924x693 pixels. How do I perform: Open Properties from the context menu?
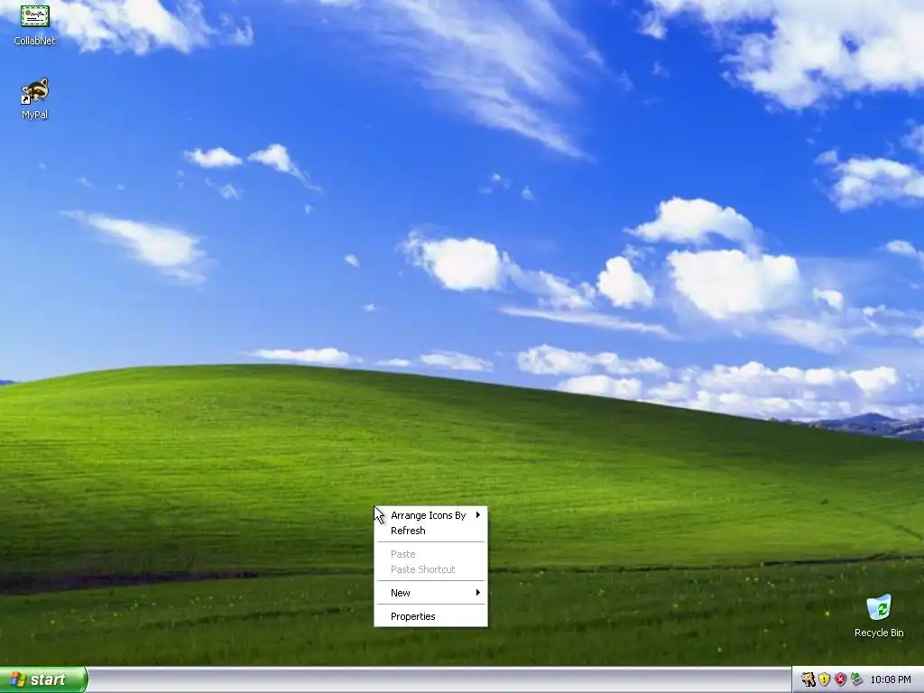click(x=430, y=616)
